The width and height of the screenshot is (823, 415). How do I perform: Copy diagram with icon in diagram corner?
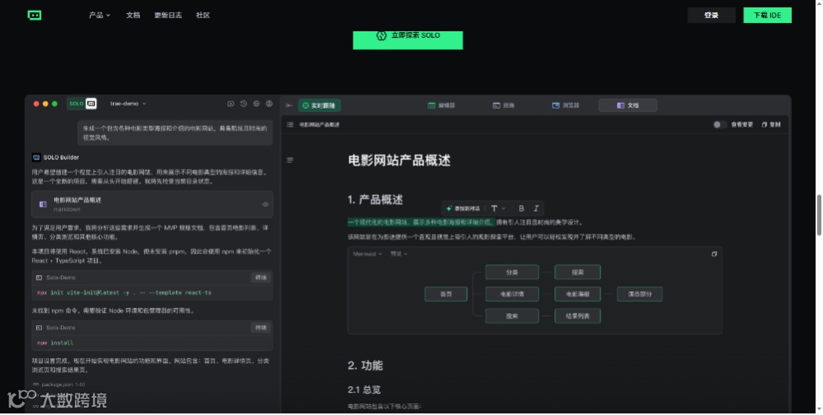click(x=713, y=254)
